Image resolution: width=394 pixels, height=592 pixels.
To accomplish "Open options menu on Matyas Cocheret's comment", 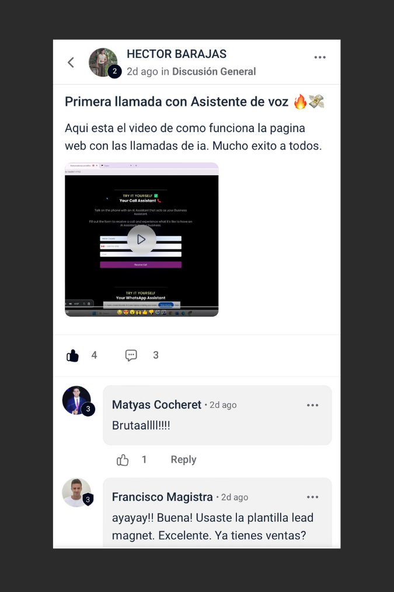I will (x=312, y=405).
